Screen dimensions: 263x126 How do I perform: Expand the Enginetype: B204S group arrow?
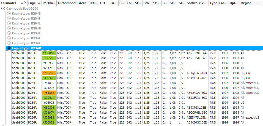[9, 28]
